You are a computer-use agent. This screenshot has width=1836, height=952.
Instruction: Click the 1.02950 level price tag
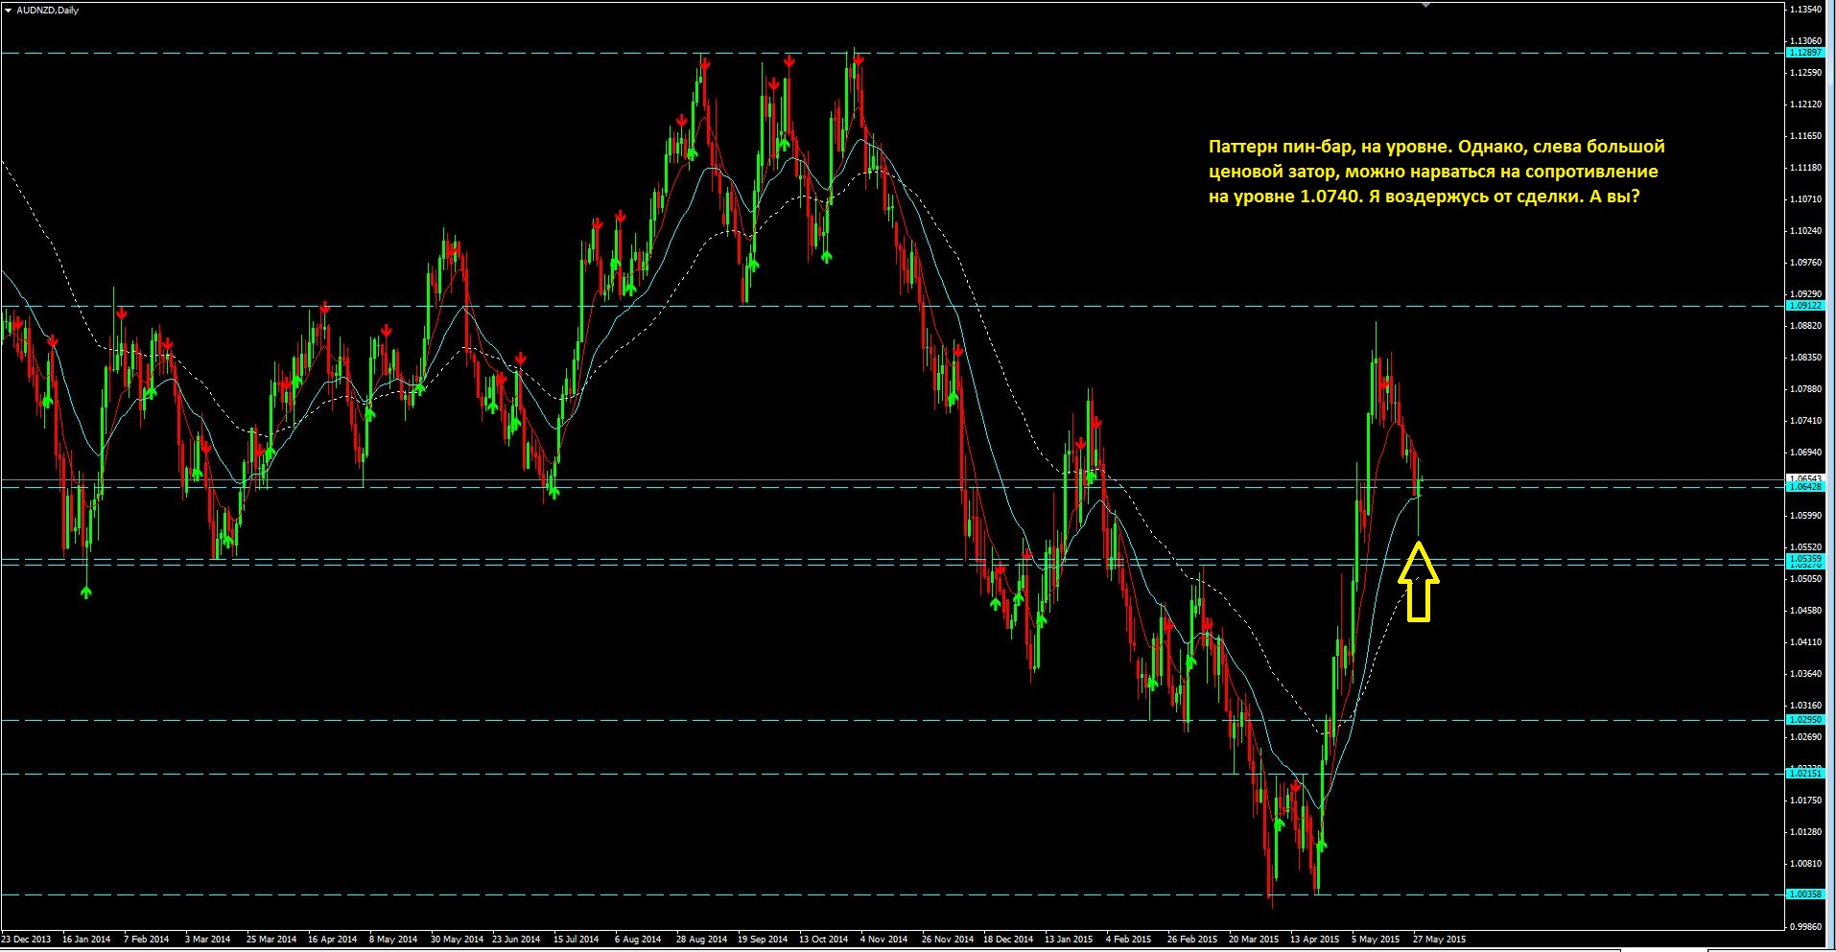coord(1805,720)
